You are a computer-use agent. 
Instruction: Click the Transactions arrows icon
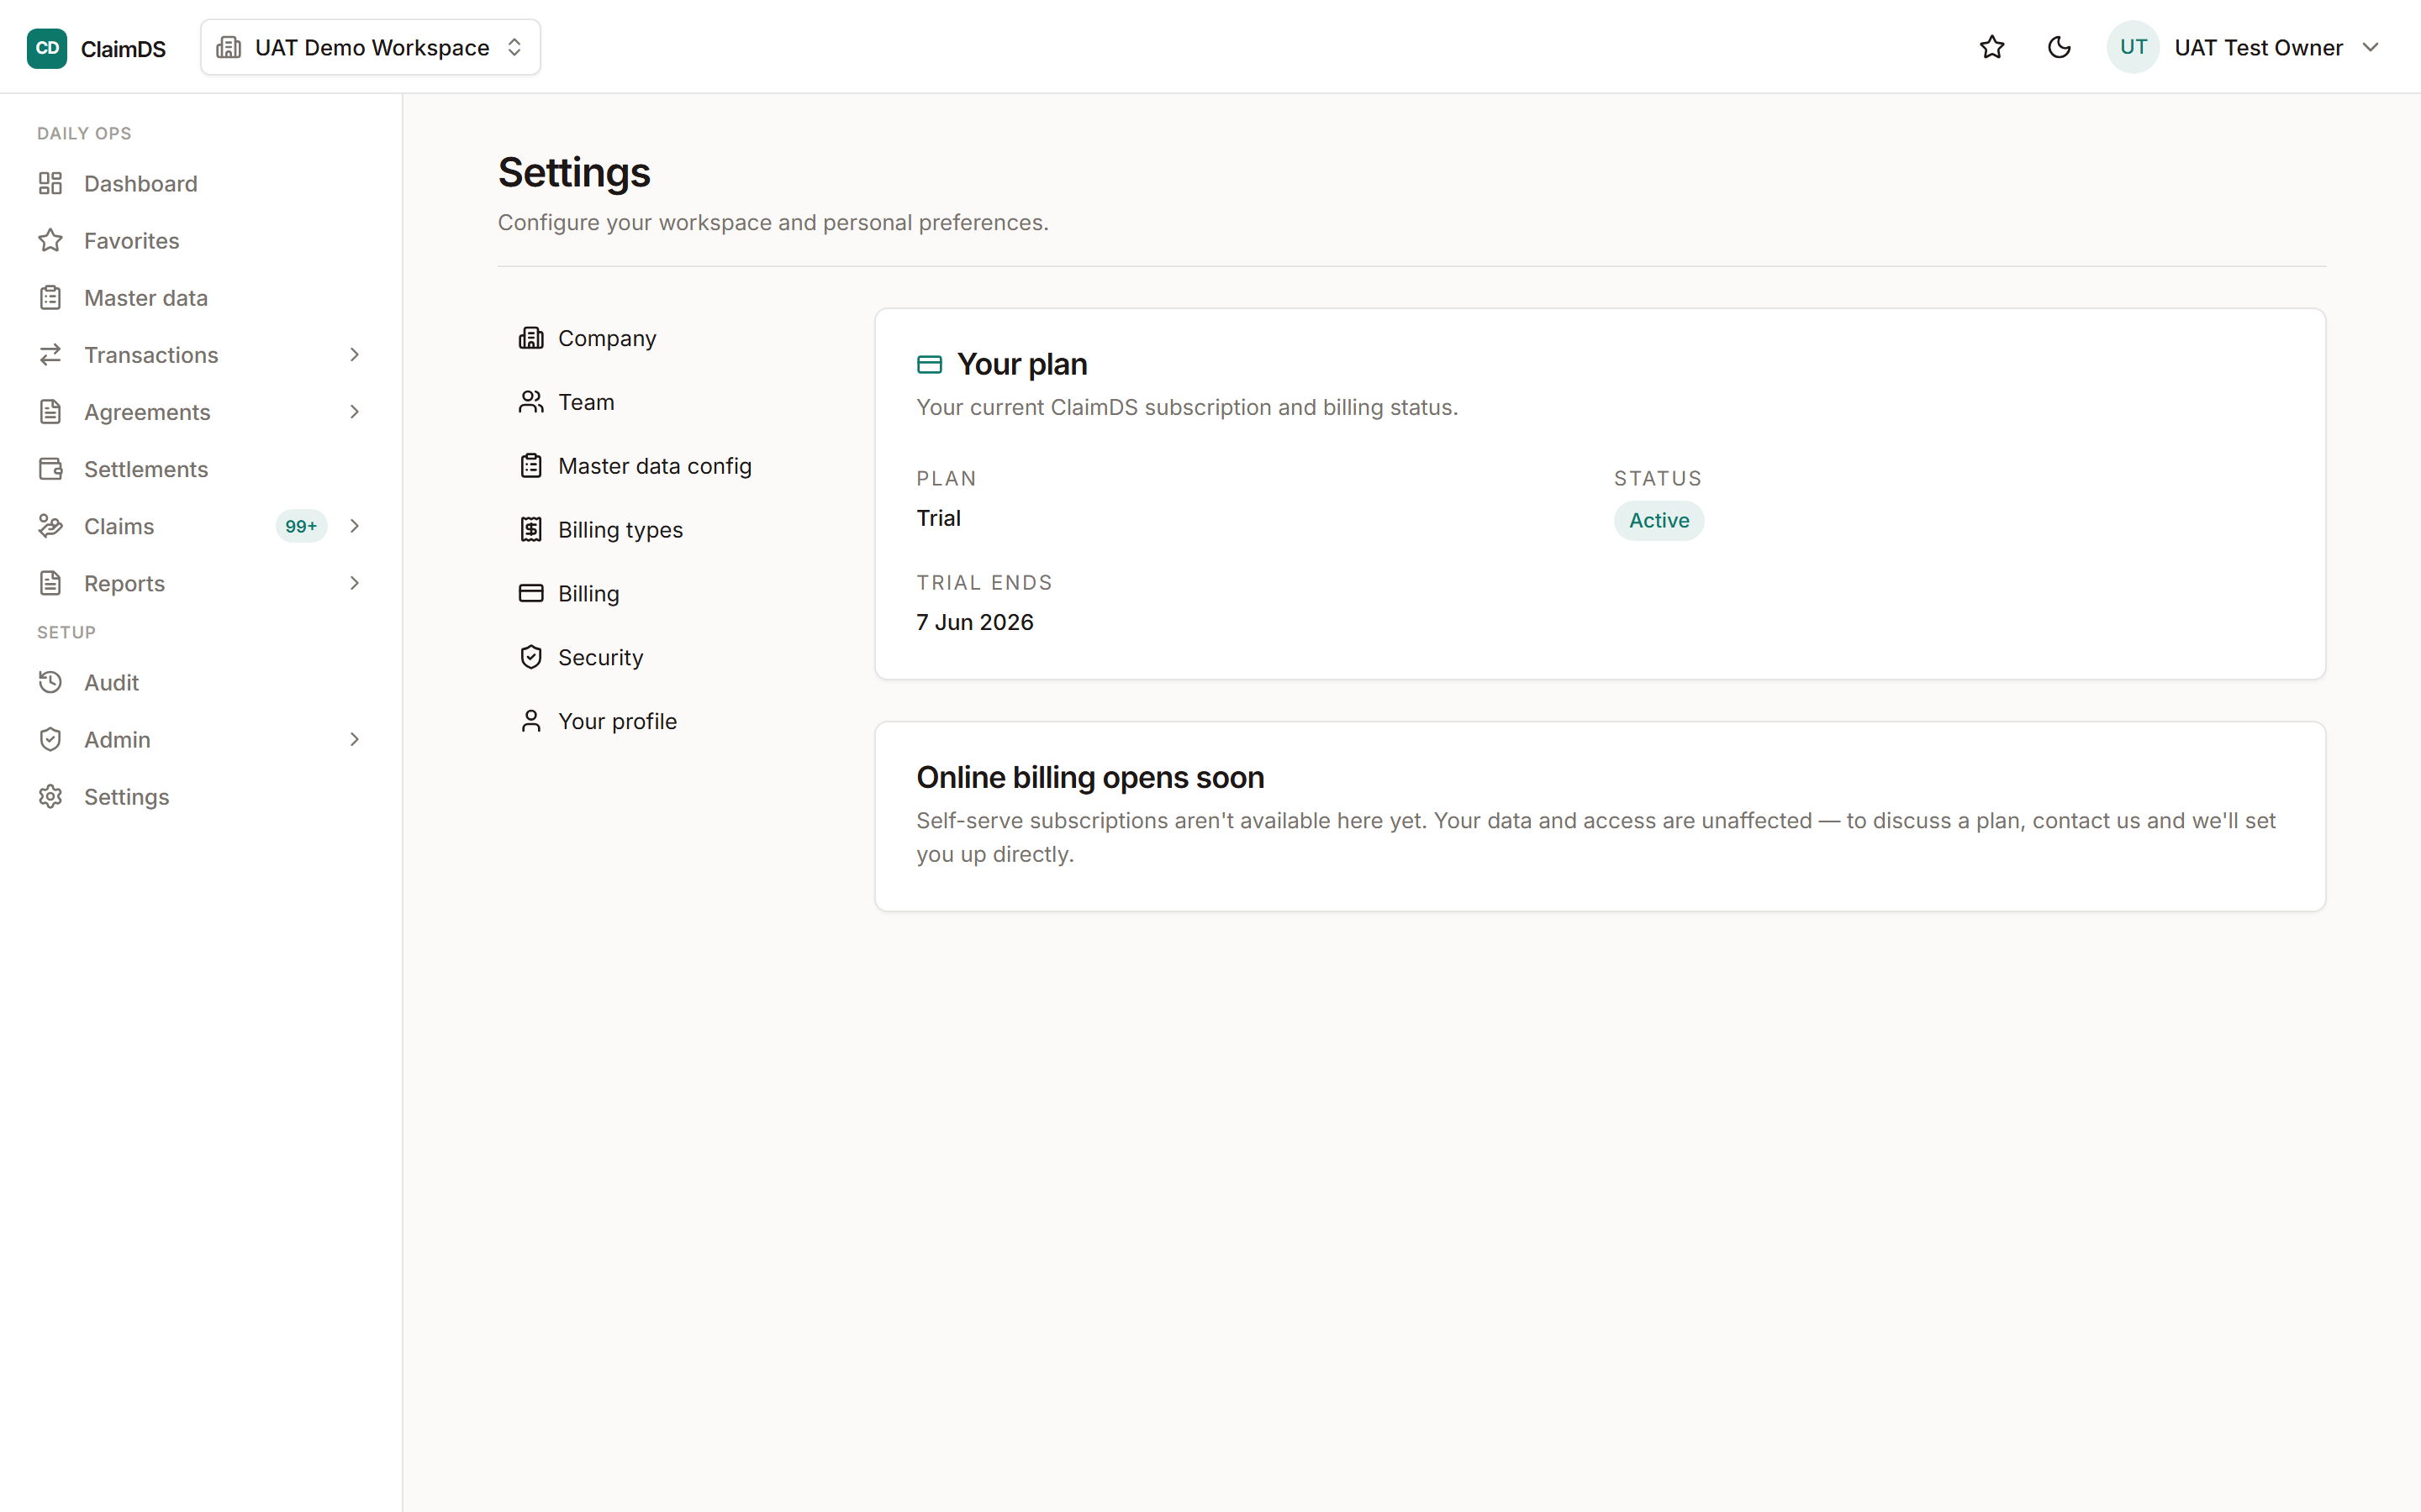tap(50, 354)
